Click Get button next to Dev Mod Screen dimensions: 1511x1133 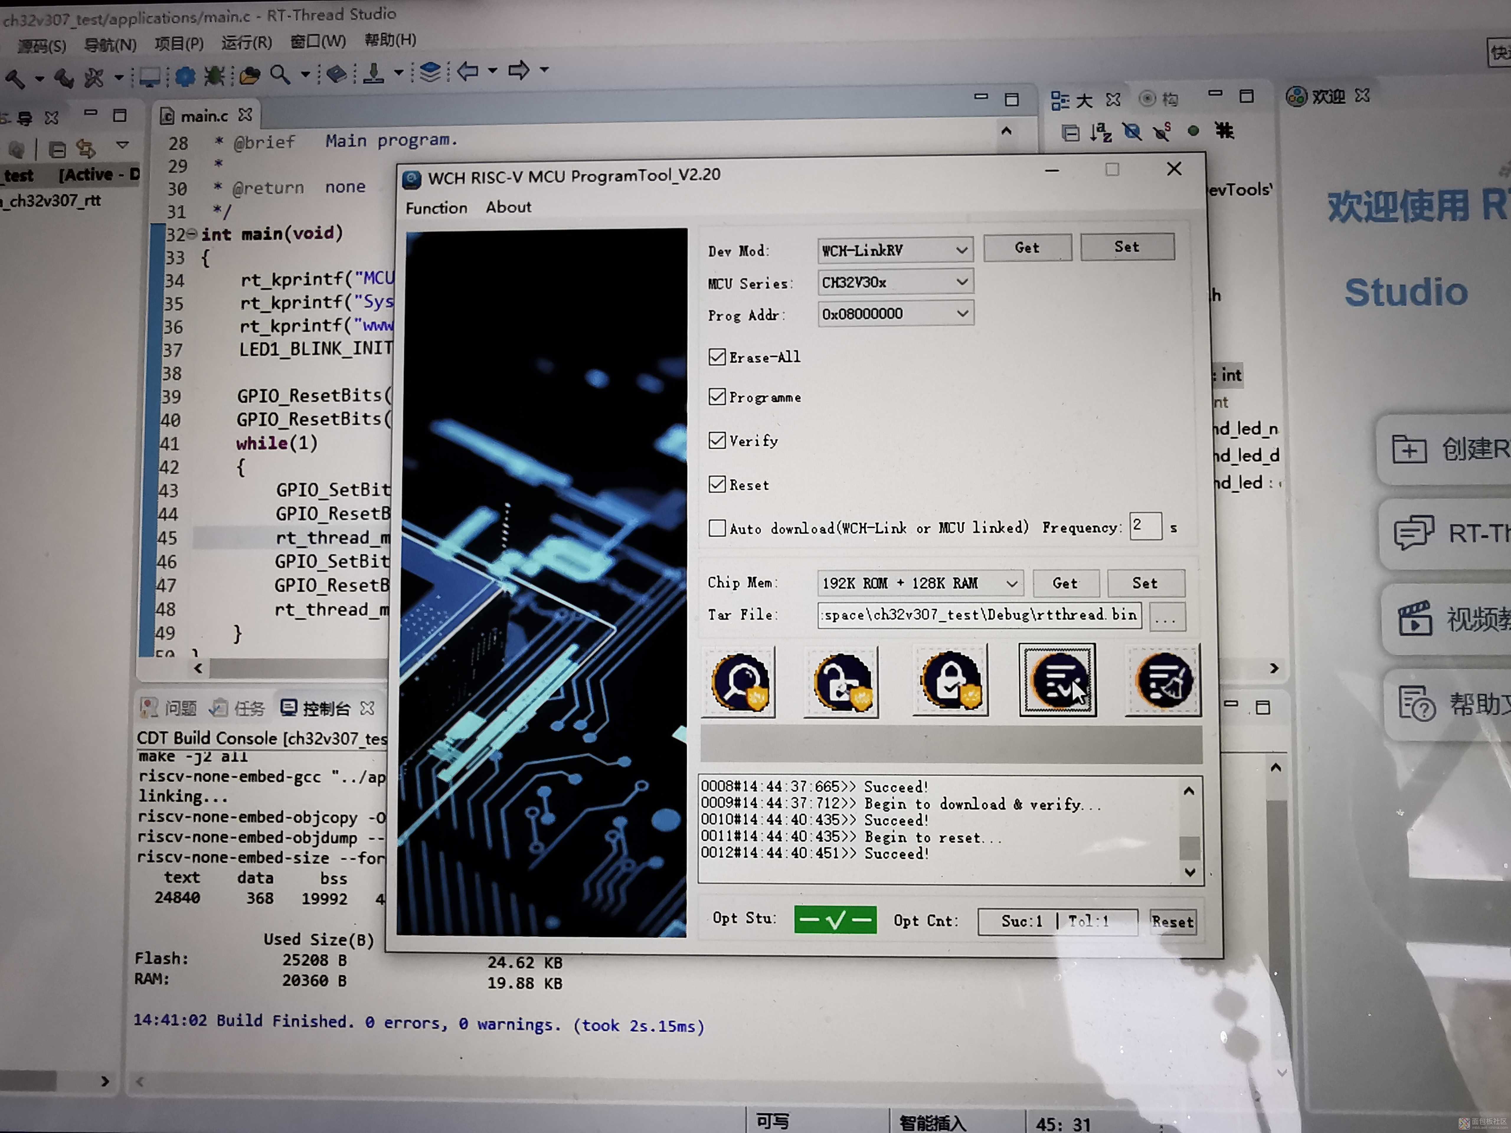(1027, 248)
